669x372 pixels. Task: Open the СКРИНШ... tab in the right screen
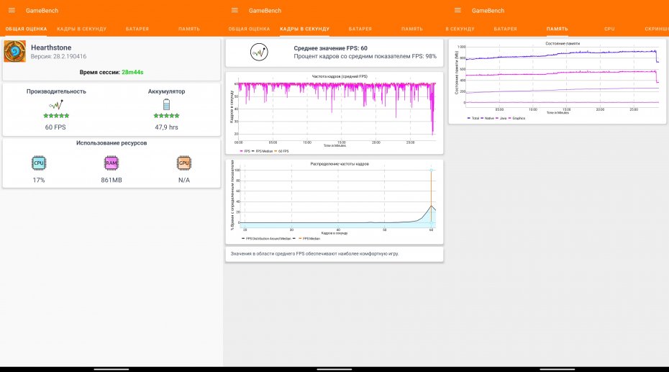[655, 29]
